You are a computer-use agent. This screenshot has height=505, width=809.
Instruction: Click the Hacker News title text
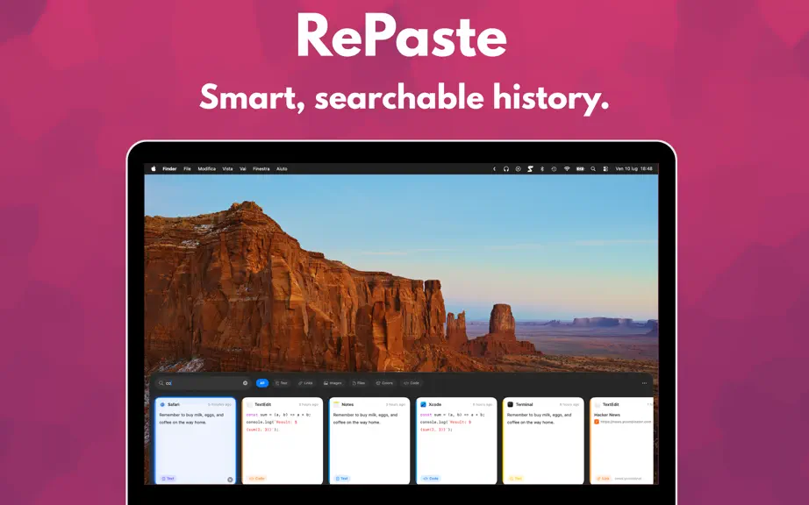click(x=607, y=415)
